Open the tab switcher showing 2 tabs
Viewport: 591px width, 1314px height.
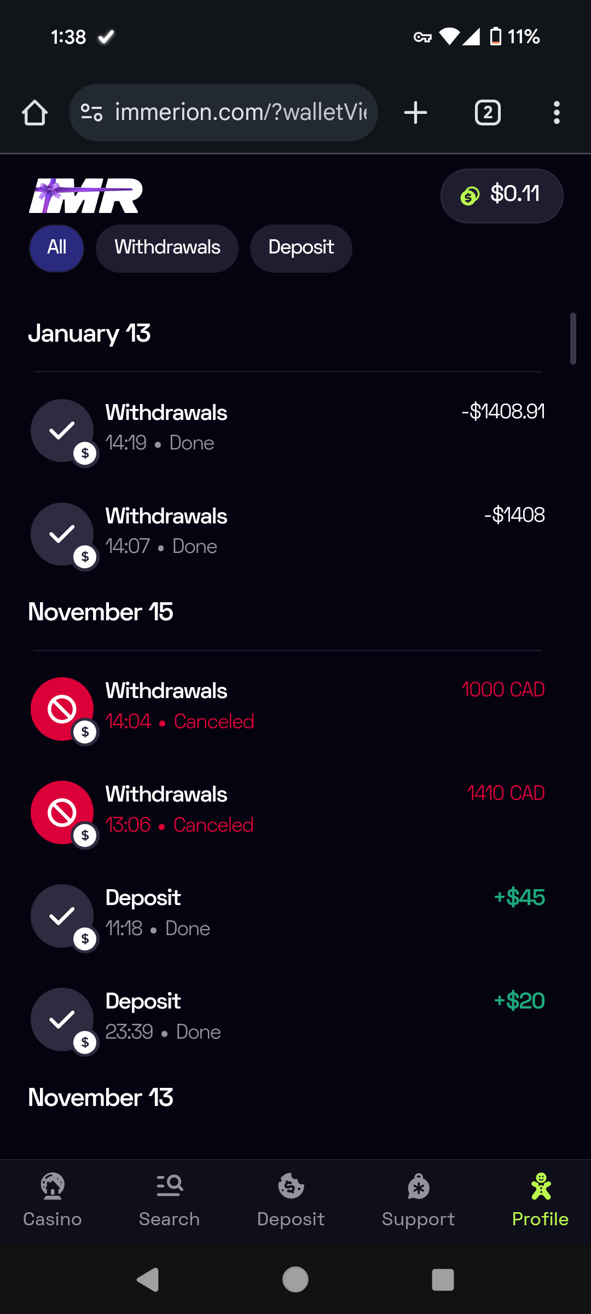(488, 113)
